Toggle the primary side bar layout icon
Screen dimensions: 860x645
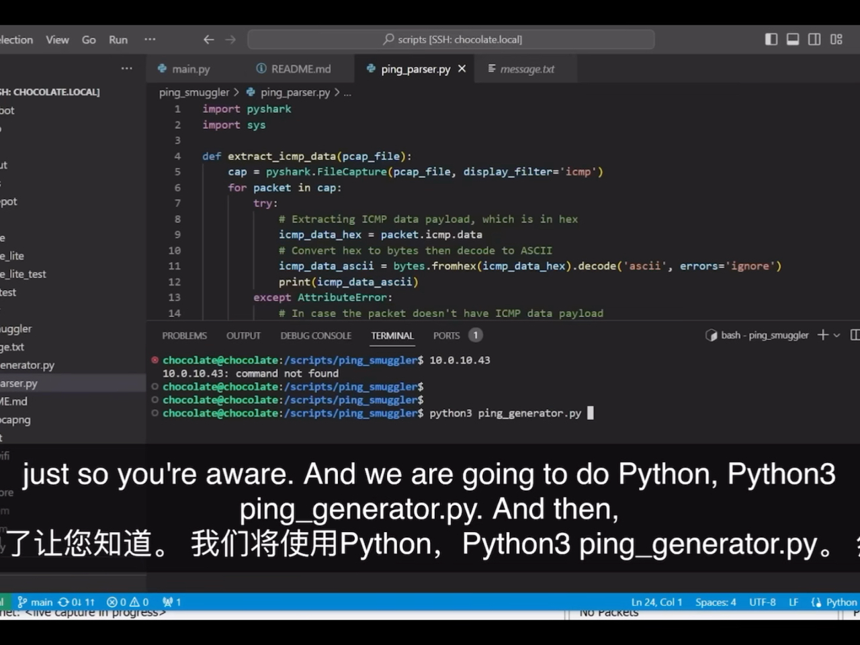[771, 39]
